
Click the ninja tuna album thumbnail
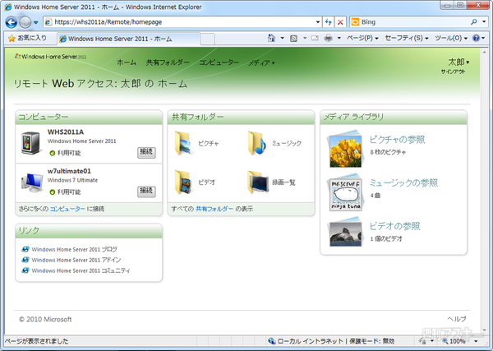point(345,193)
